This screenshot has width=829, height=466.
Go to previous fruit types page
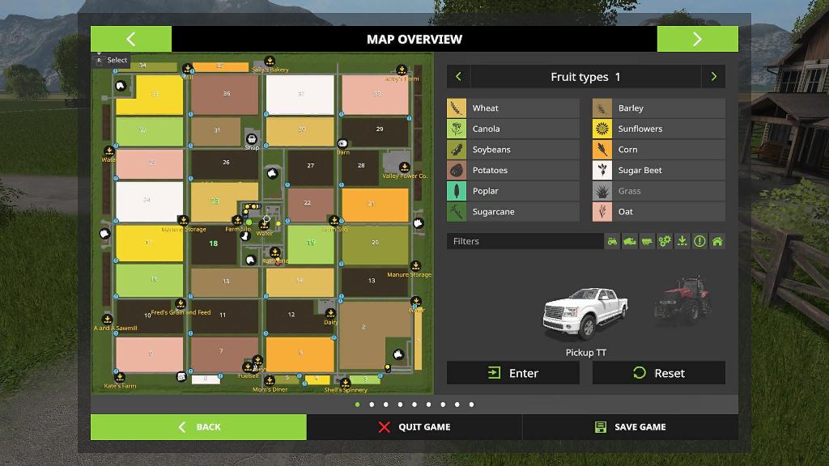click(x=458, y=77)
